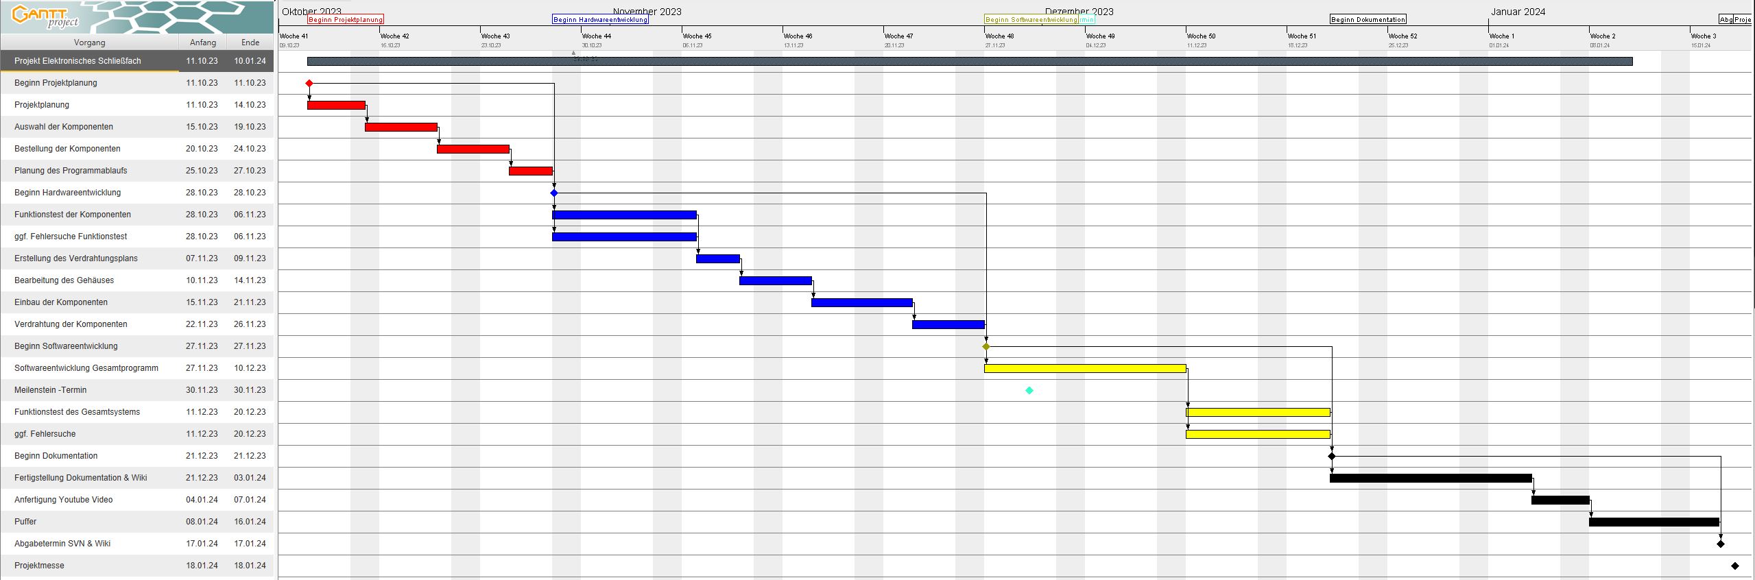Click the red Beginn Projektplanung milestone diamond
This screenshot has height=580, width=1755.
click(309, 83)
